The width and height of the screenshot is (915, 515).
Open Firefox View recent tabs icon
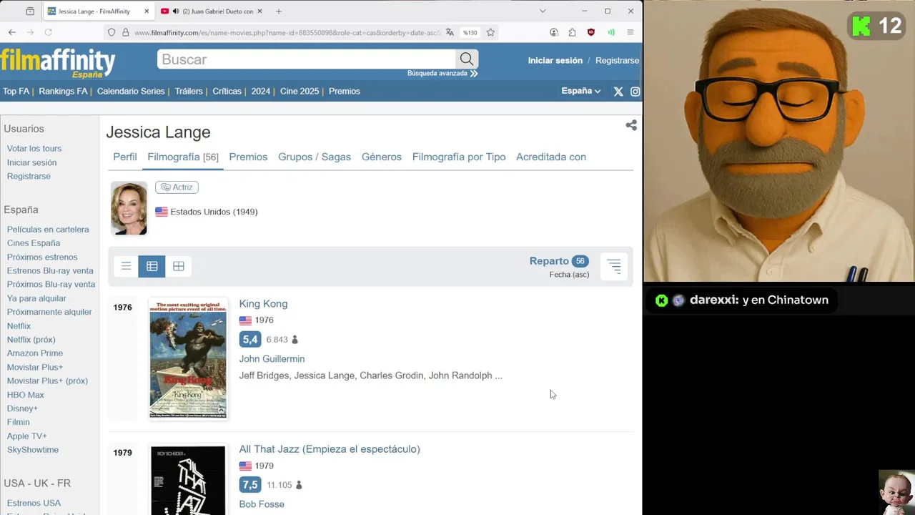[30, 11]
